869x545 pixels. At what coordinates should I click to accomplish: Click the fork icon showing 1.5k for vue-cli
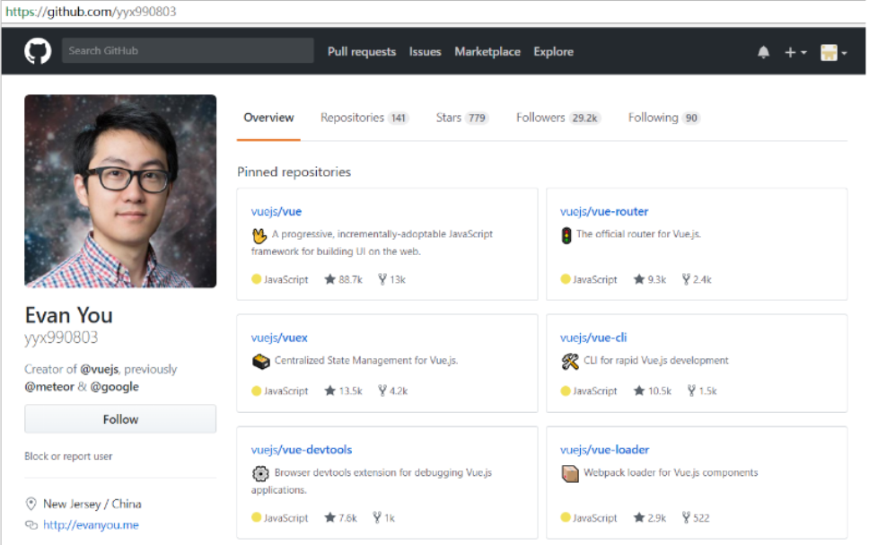tap(691, 391)
